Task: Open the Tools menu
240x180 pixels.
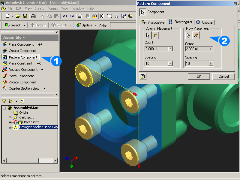Action: click(x=65, y=8)
